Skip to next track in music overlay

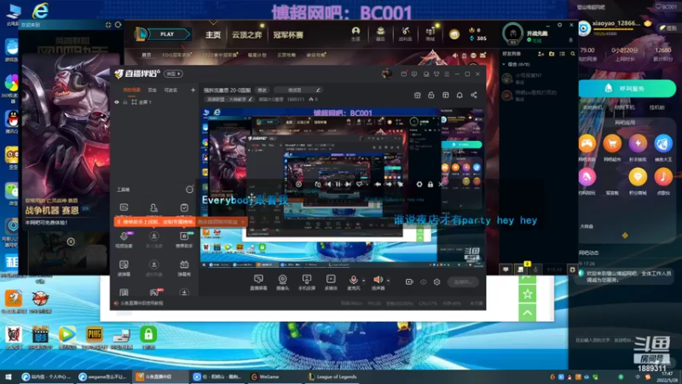point(348,184)
